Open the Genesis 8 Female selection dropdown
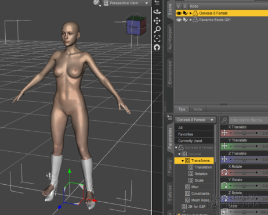This screenshot has width=268, height=215. point(195,120)
